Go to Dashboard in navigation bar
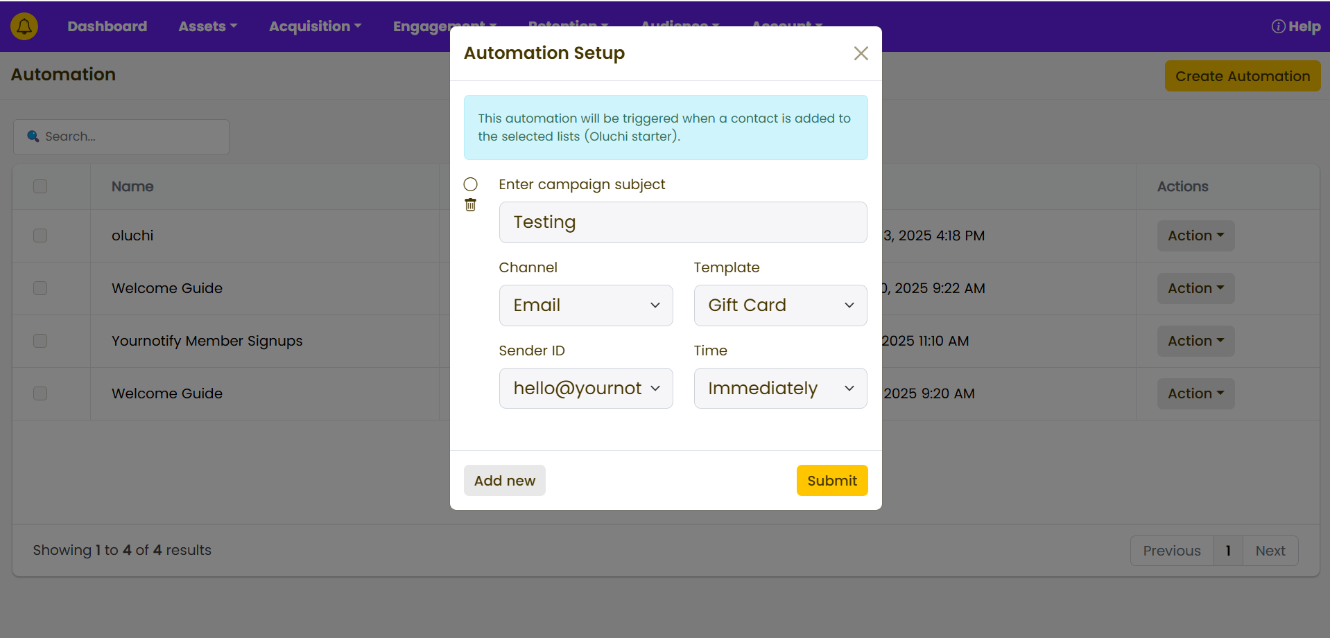1330x638 pixels. 107,26
